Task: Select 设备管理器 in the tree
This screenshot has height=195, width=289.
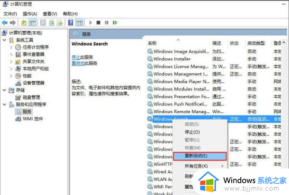Action: tap(33, 83)
